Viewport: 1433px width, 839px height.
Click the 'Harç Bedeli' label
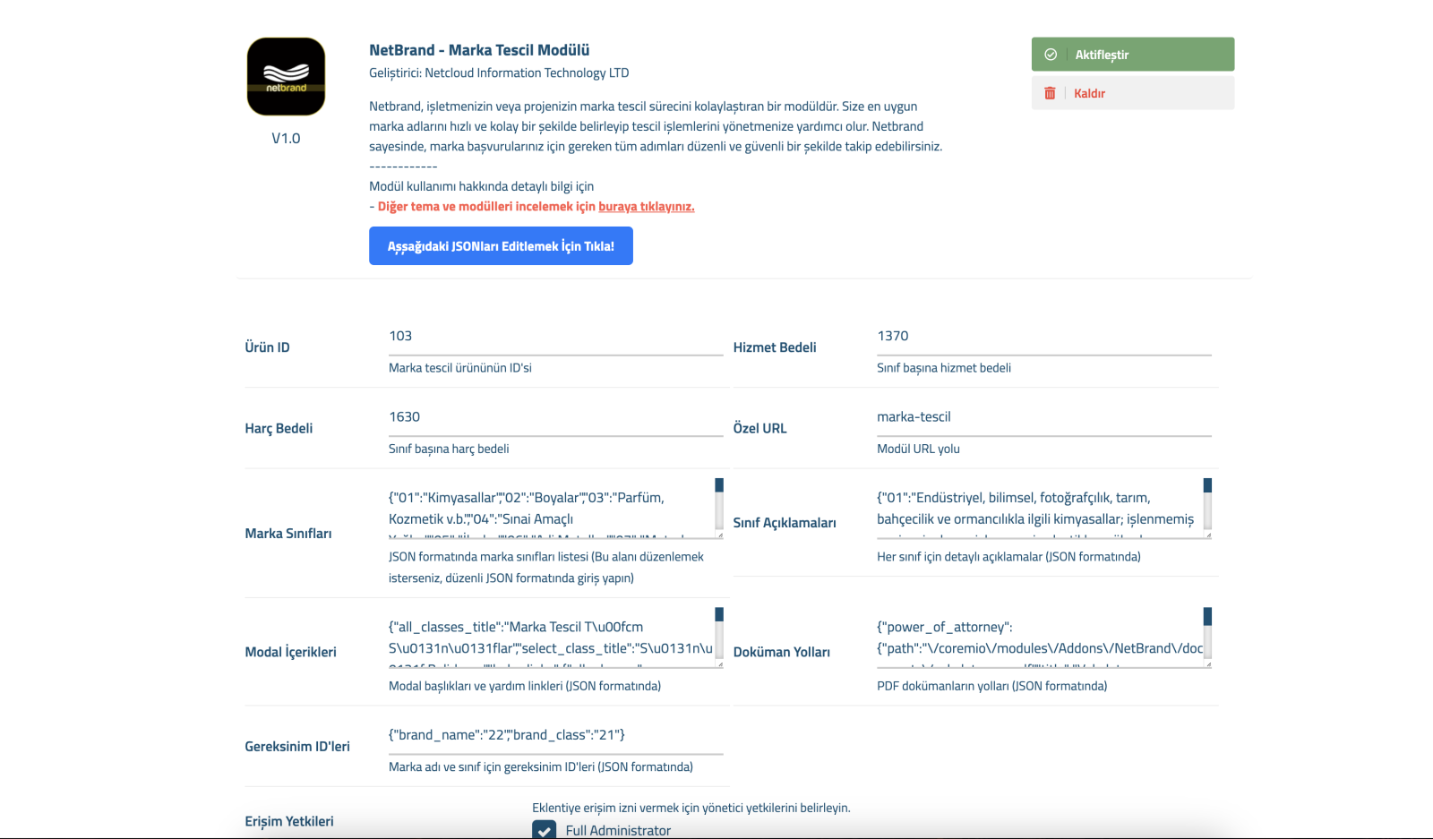[x=279, y=429]
